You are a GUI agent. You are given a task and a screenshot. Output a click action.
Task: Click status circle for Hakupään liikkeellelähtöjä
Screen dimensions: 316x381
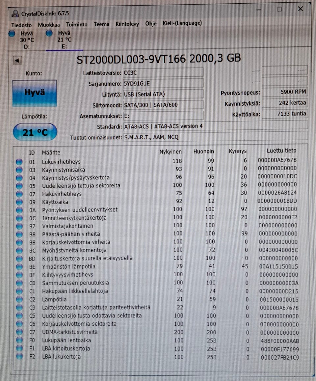(x=19, y=291)
